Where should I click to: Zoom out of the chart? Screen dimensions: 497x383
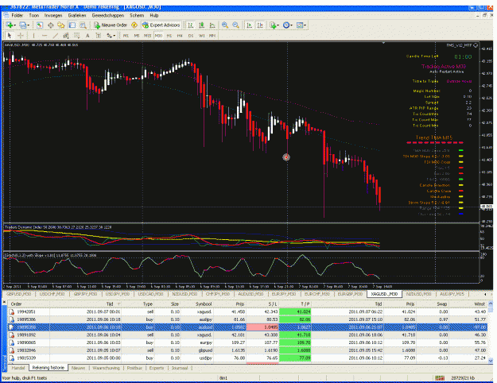pos(236,25)
